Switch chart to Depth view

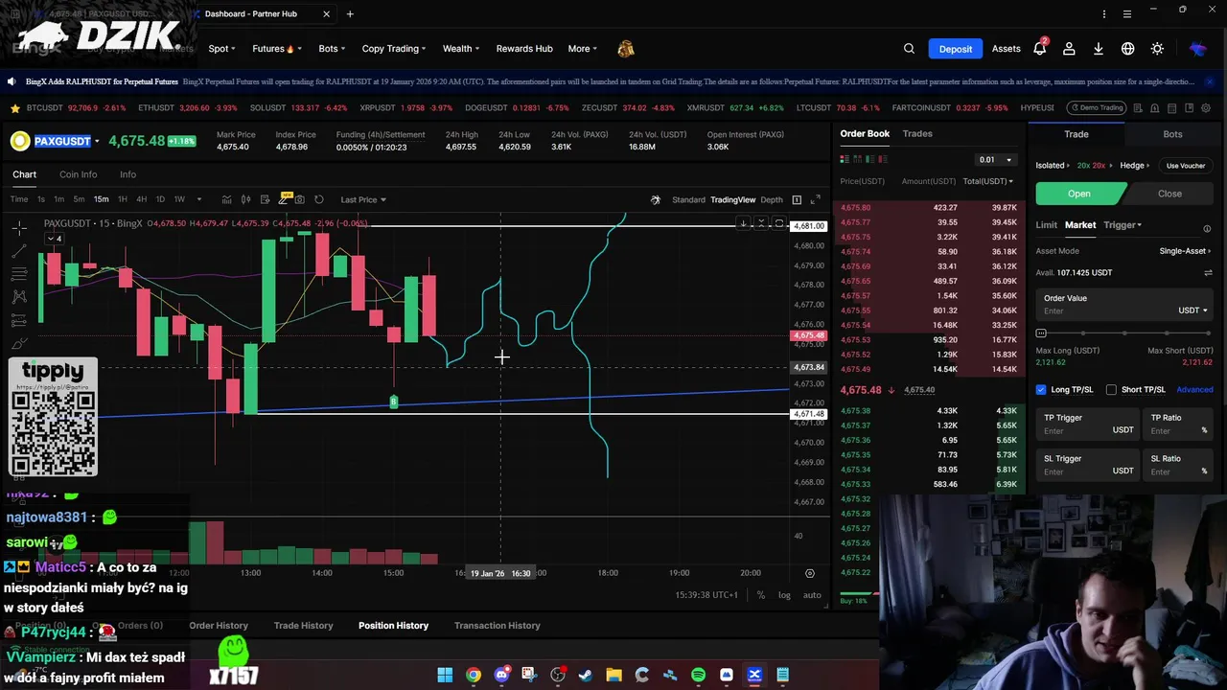[772, 199]
